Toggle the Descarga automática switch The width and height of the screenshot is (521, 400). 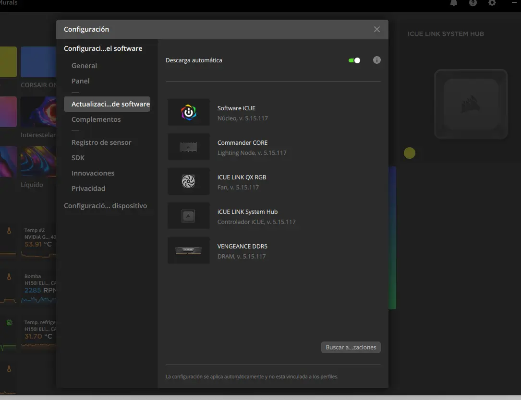354,60
